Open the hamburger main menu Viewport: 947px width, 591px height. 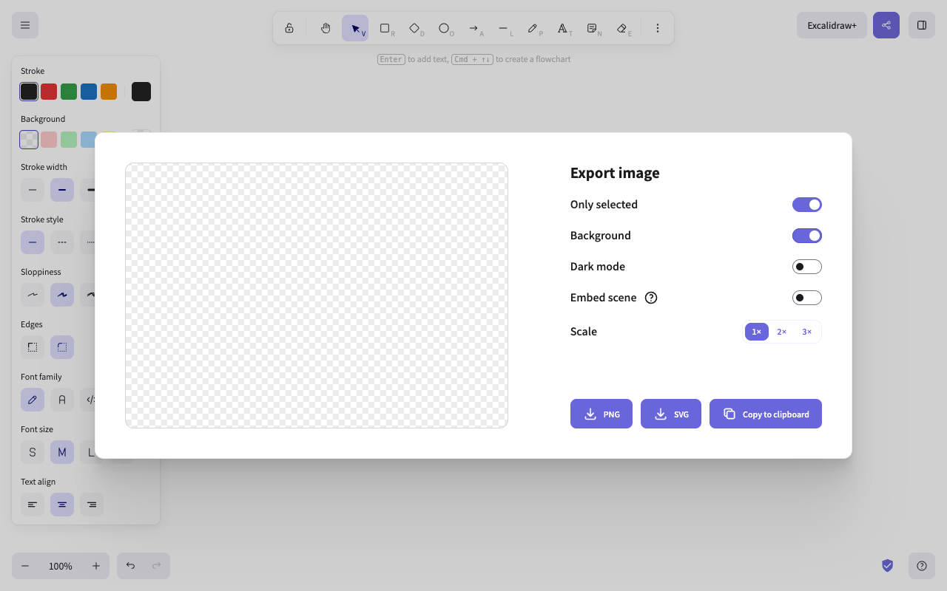click(25, 25)
